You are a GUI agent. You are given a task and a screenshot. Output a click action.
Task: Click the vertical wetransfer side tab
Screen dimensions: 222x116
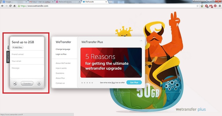(x=8, y=57)
